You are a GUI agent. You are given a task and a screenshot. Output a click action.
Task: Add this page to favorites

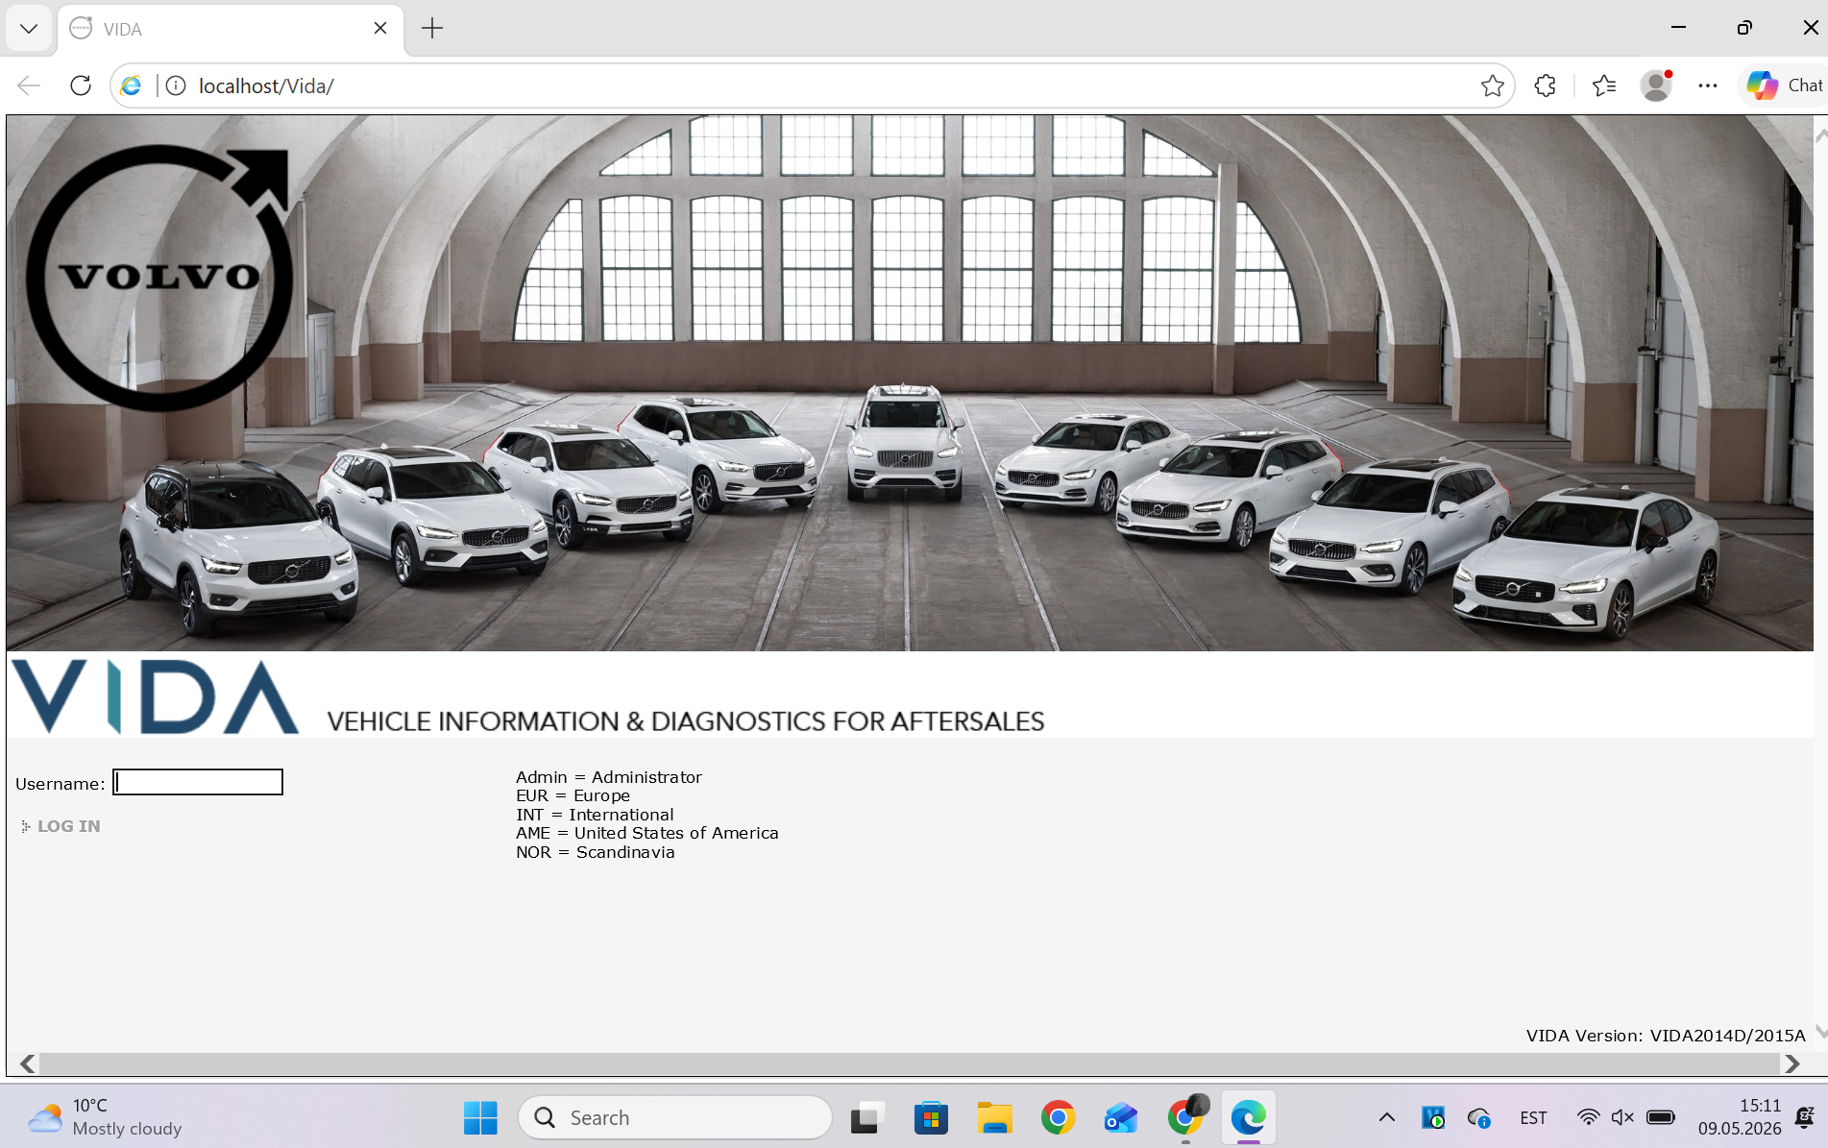(x=1493, y=85)
